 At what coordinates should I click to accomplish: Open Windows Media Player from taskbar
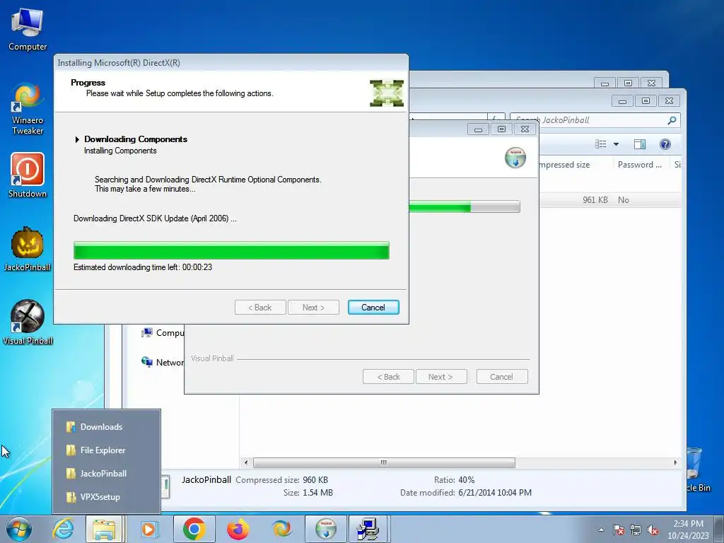pos(148,529)
